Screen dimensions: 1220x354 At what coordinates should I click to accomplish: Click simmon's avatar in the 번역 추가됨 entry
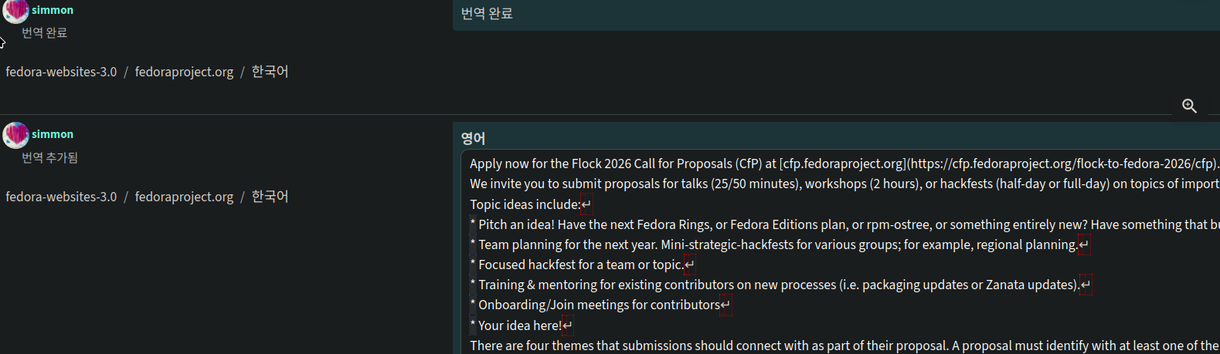15,135
